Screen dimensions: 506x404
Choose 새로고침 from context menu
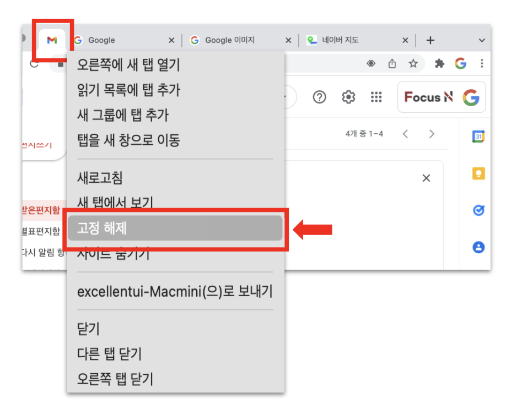point(175,178)
